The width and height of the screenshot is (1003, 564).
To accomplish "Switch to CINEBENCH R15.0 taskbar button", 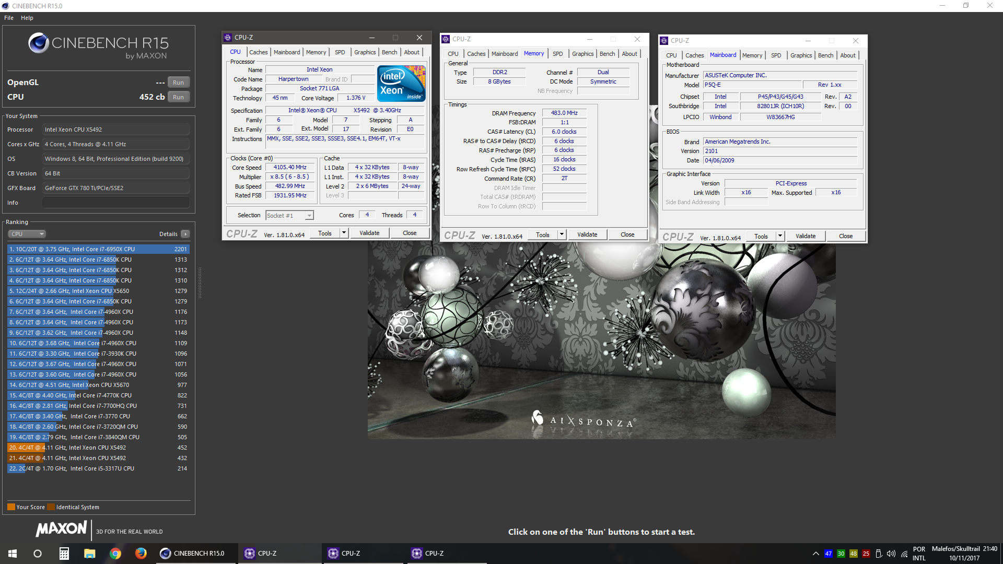I will (196, 554).
